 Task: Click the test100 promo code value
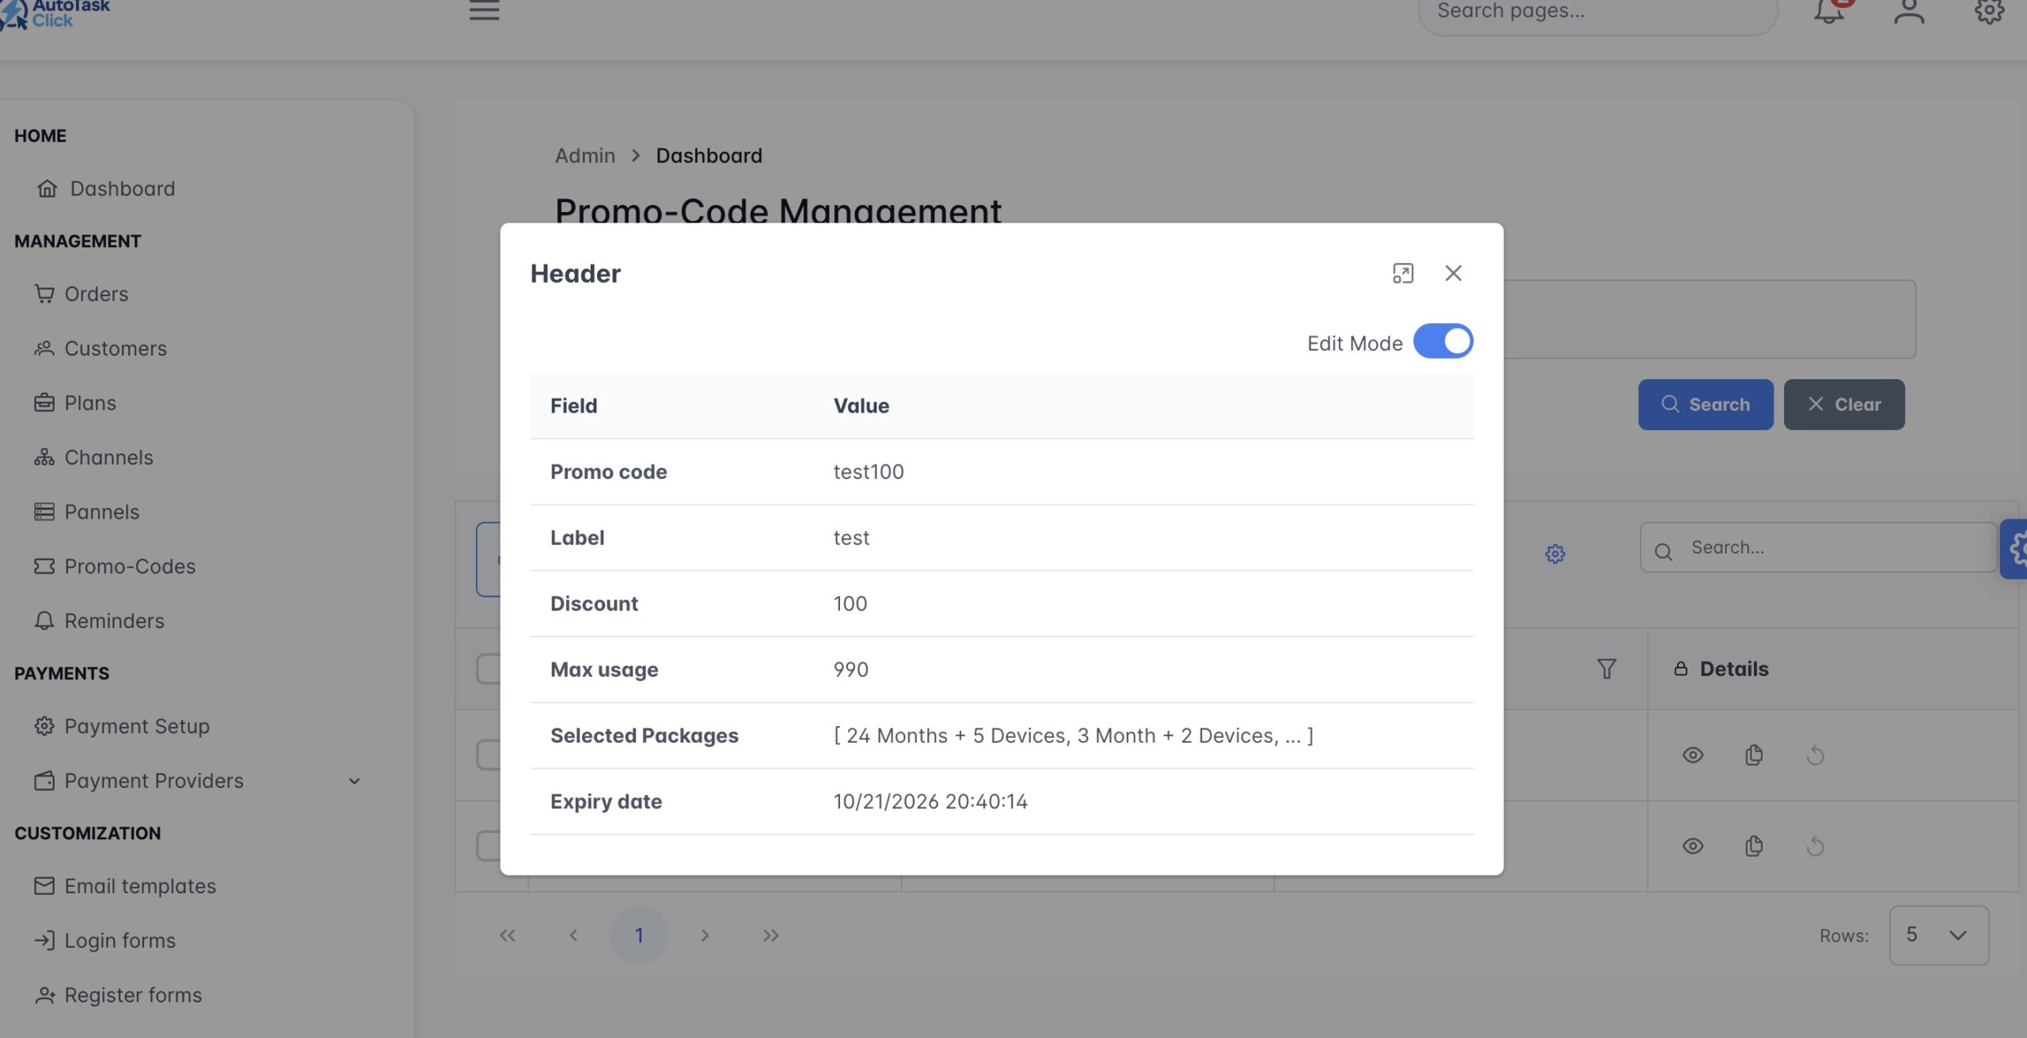click(869, 472)
